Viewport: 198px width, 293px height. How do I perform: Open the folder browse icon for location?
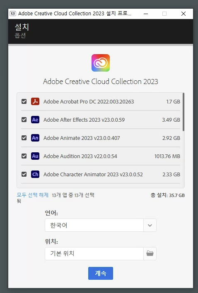pyautogui.click(x=150, y=254)
